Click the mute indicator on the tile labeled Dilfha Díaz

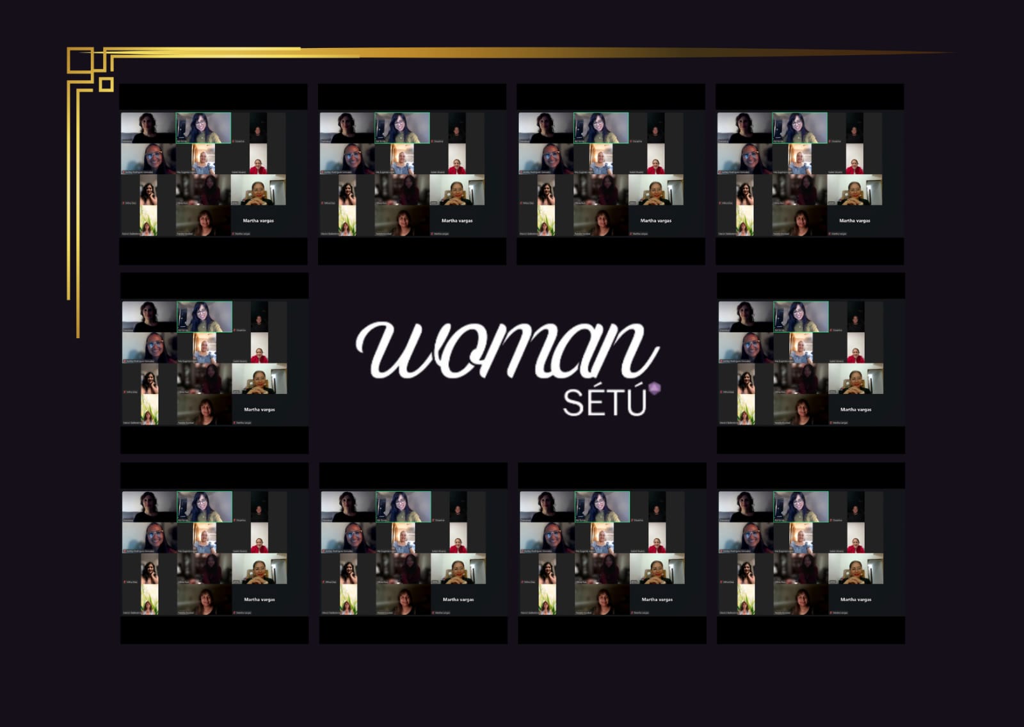point(123,202)
